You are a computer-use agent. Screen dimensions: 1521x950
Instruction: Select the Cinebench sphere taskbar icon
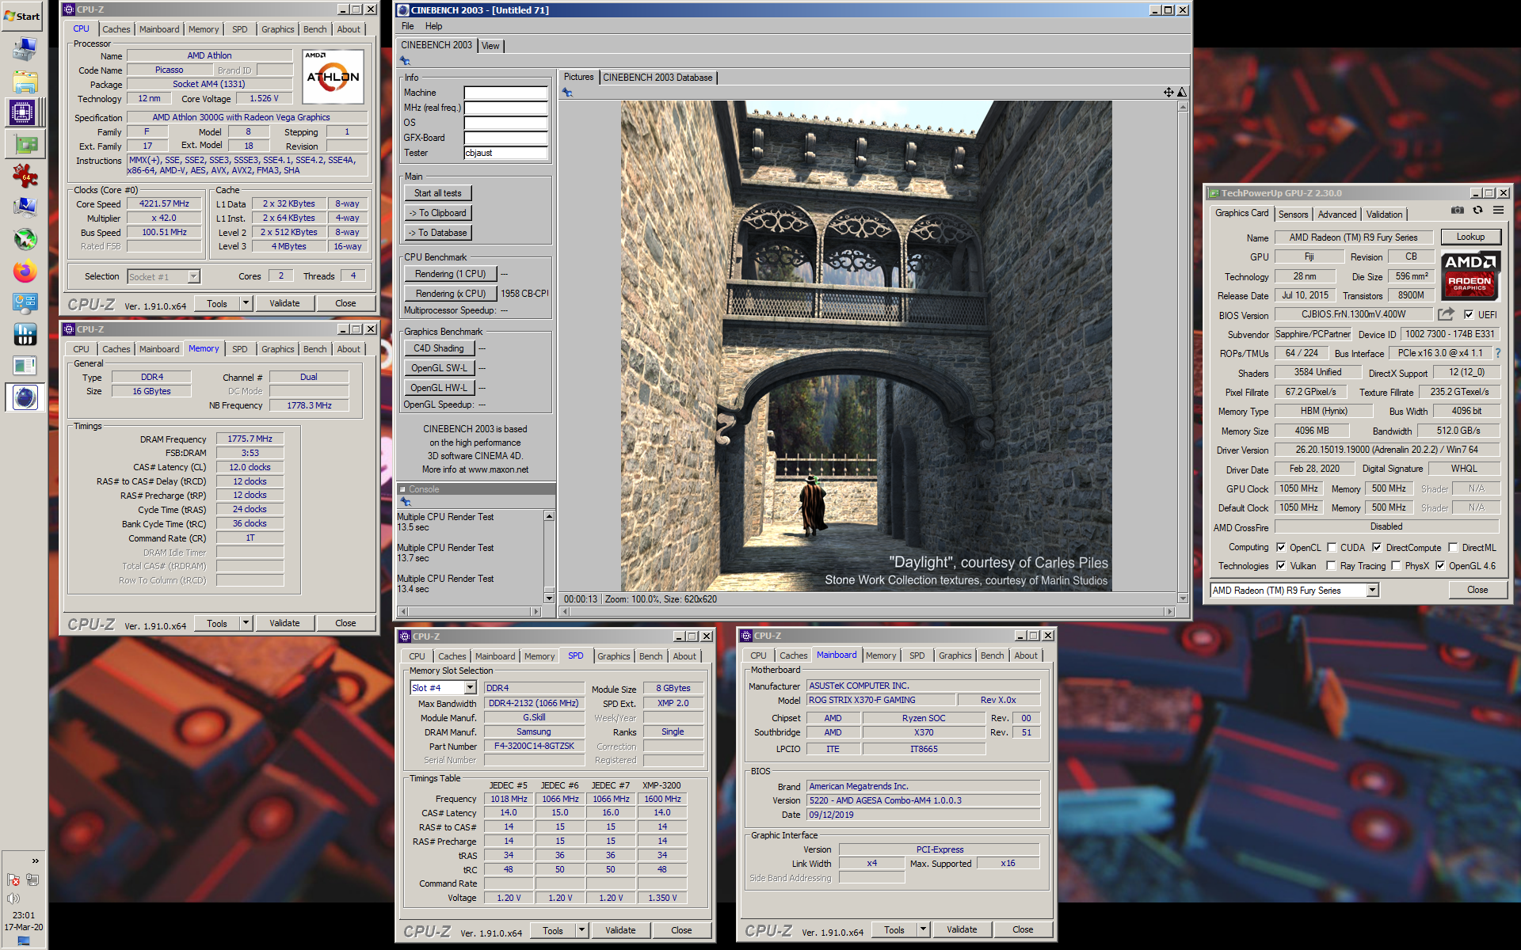25,397
